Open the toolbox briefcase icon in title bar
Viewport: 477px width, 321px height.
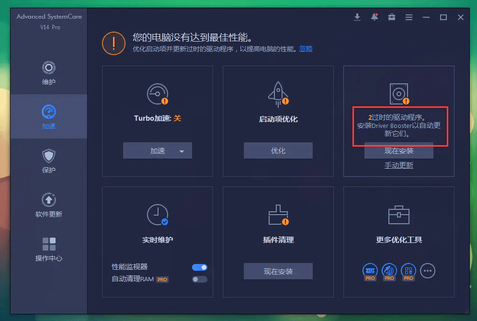392,17
